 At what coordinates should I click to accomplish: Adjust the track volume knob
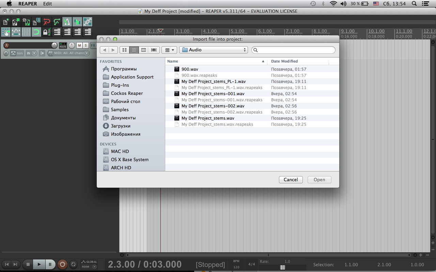pos(54,45)
